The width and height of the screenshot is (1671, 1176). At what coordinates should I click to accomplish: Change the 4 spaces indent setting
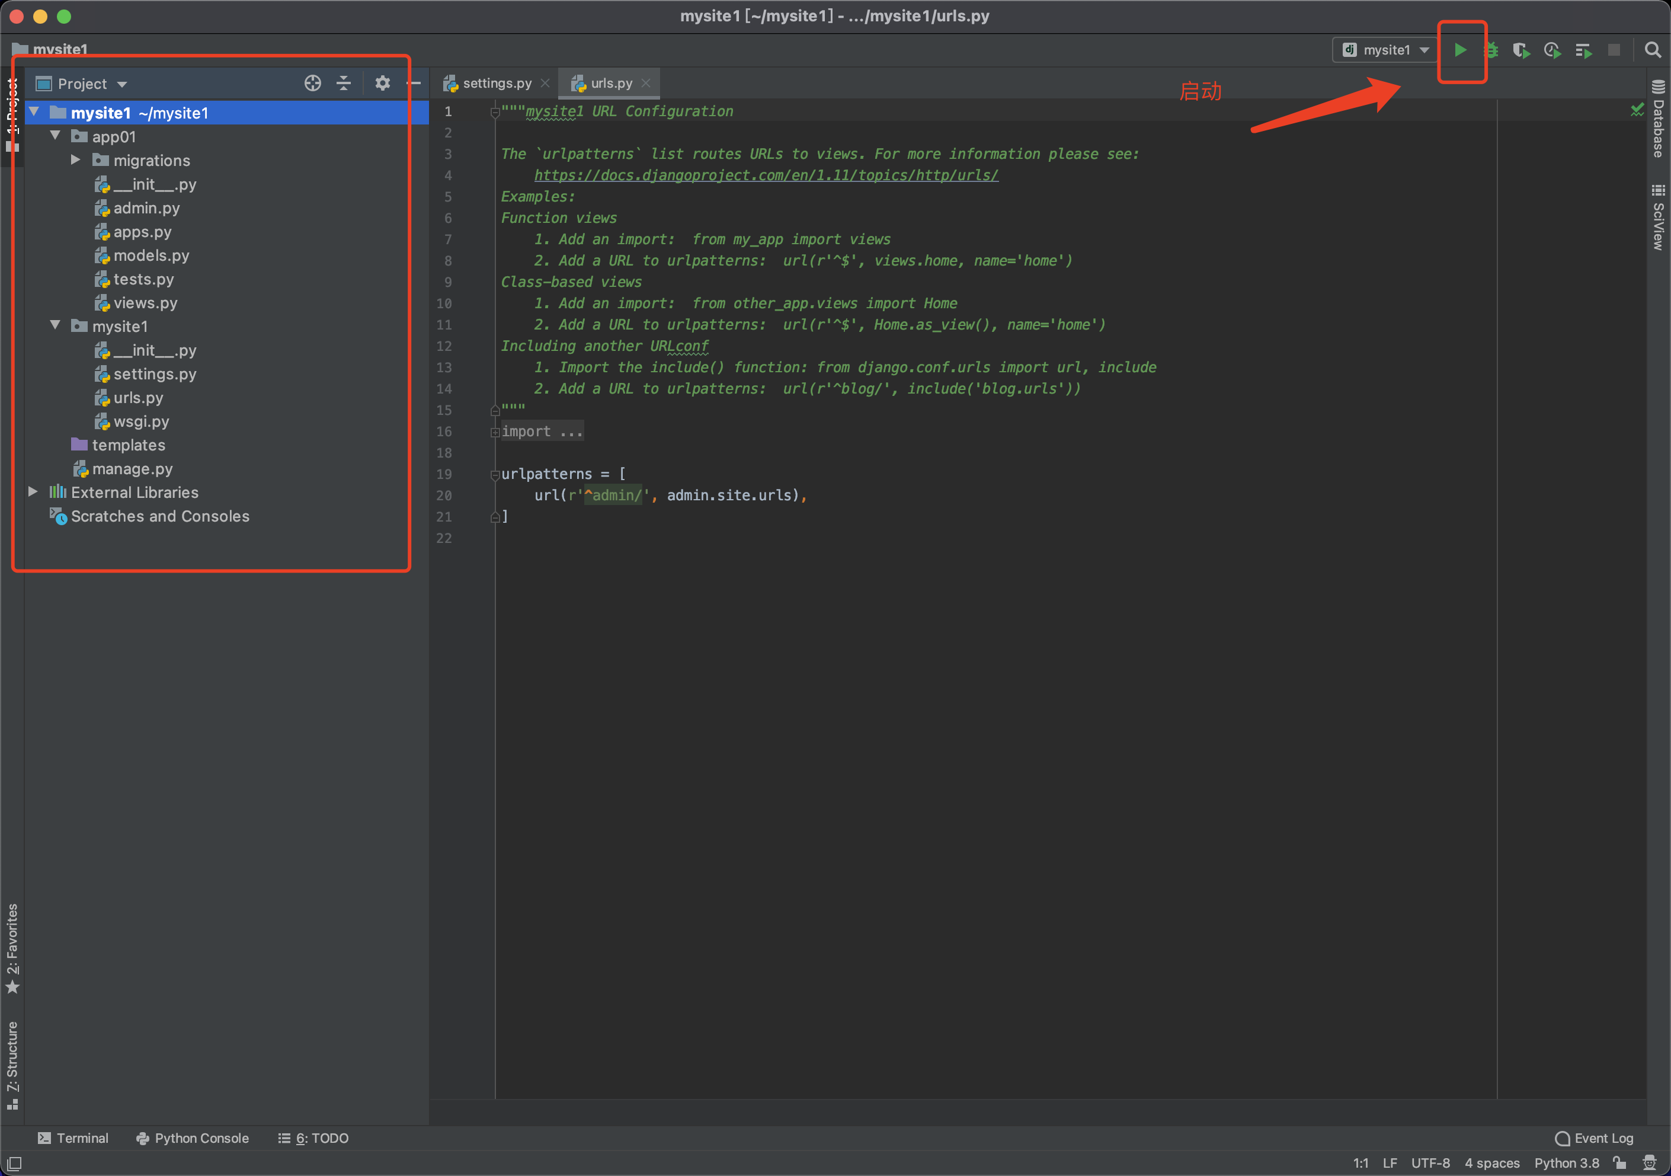(1492, 1163)
